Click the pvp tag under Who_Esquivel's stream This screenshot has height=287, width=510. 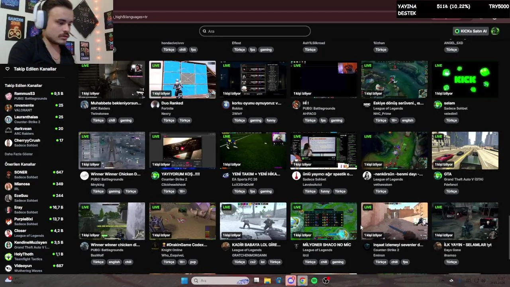pyautogui.click(x=193, y=262)
